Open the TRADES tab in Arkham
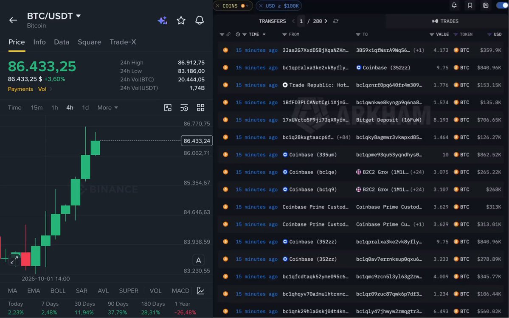The image size is (509, 318). (445, 21)
